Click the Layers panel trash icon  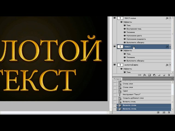tap(169, 75)
